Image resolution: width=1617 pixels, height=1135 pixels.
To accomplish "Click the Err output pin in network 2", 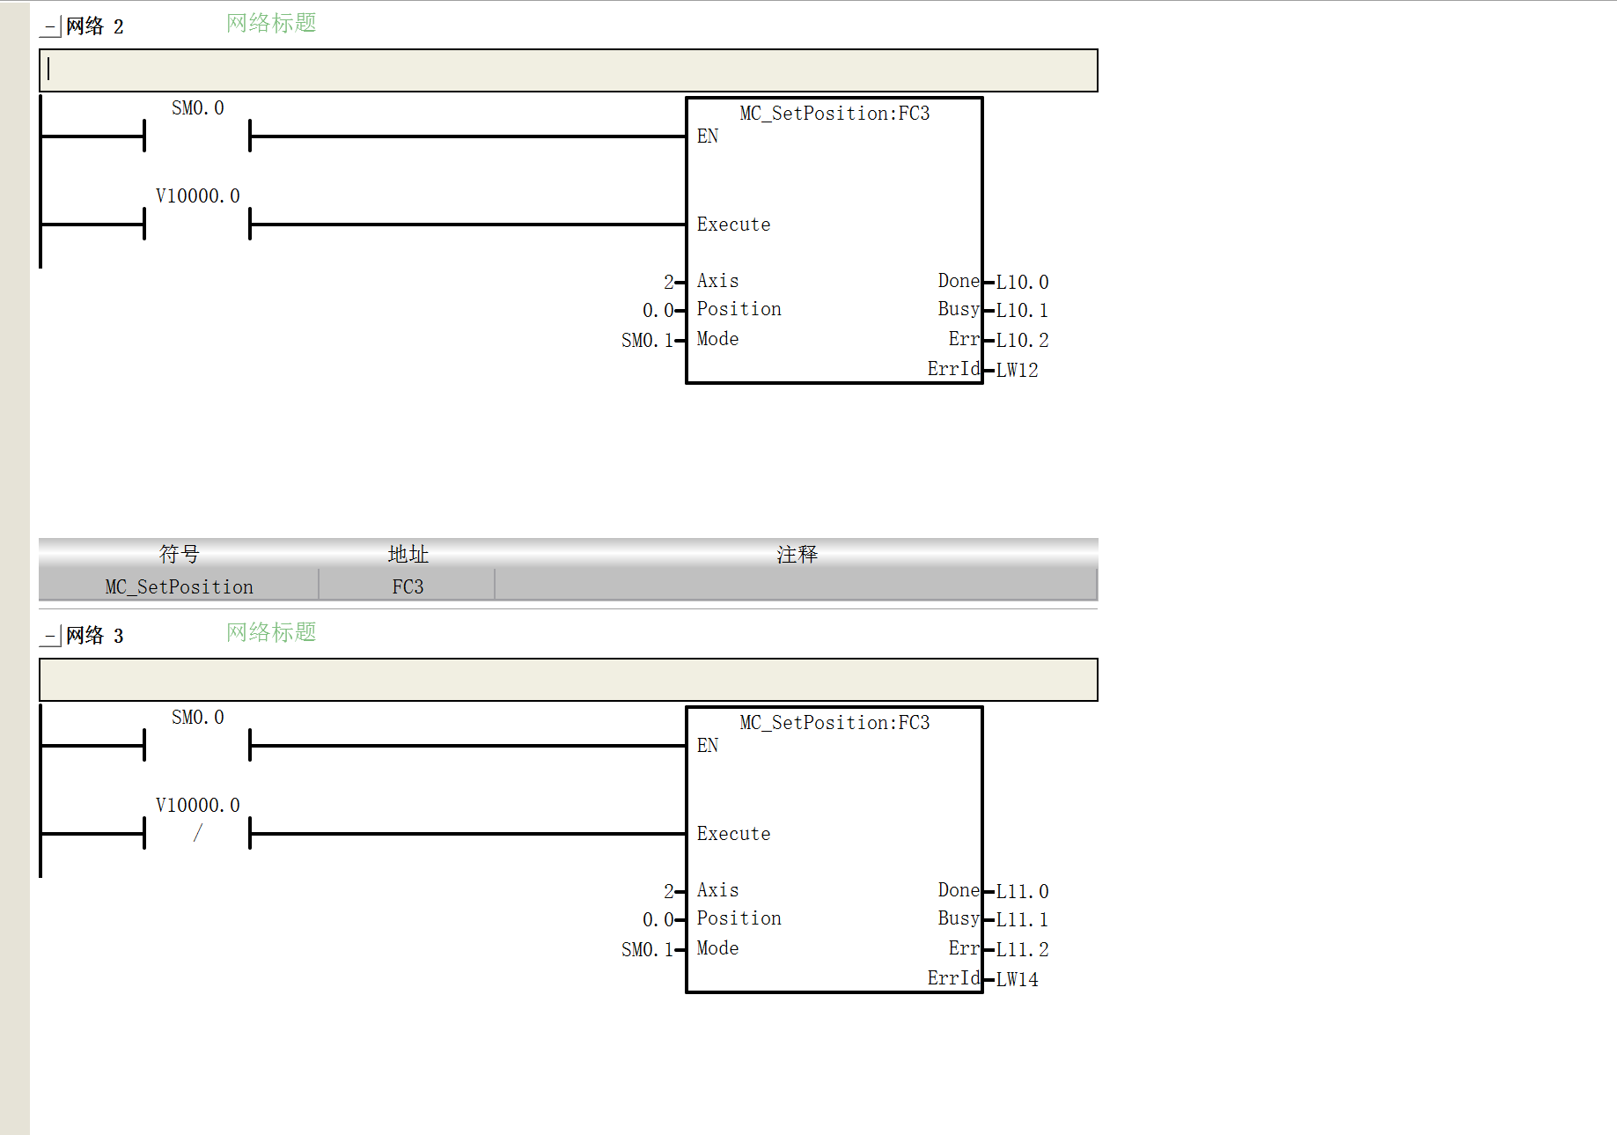I will coord(964,339).
